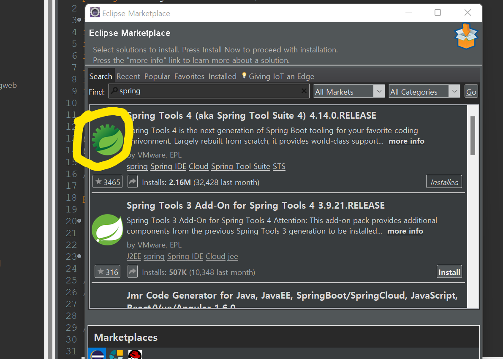Screen dimensions: 503x359
Task: Click the Eclipse Marketplace box icon in the header
Action: [x=466, y=36]
